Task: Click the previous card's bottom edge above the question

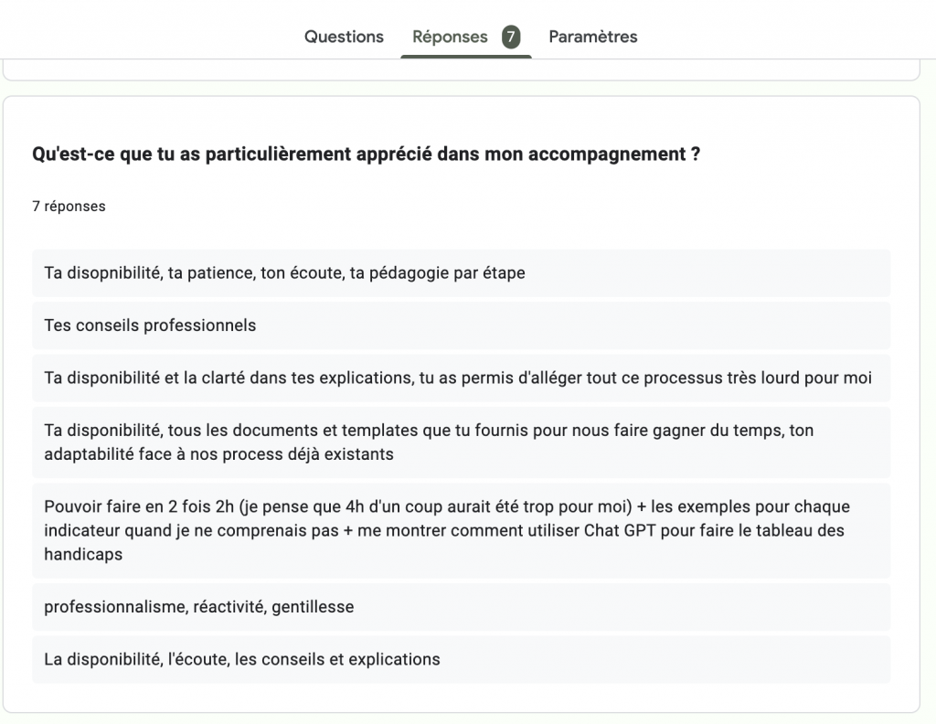Action: click(461, 80)
